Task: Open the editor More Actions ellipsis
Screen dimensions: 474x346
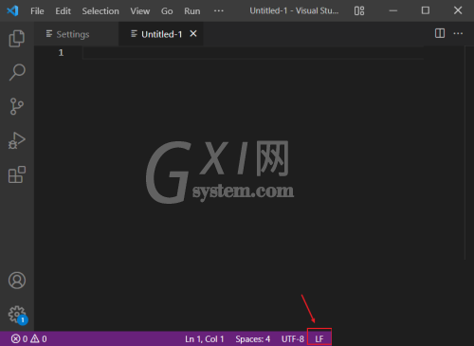Action: [458, 33]
